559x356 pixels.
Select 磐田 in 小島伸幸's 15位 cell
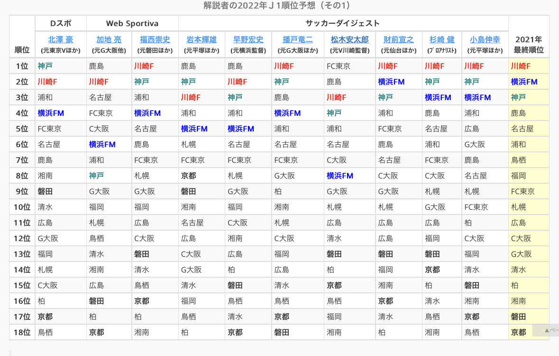click(x=472, y=285)
